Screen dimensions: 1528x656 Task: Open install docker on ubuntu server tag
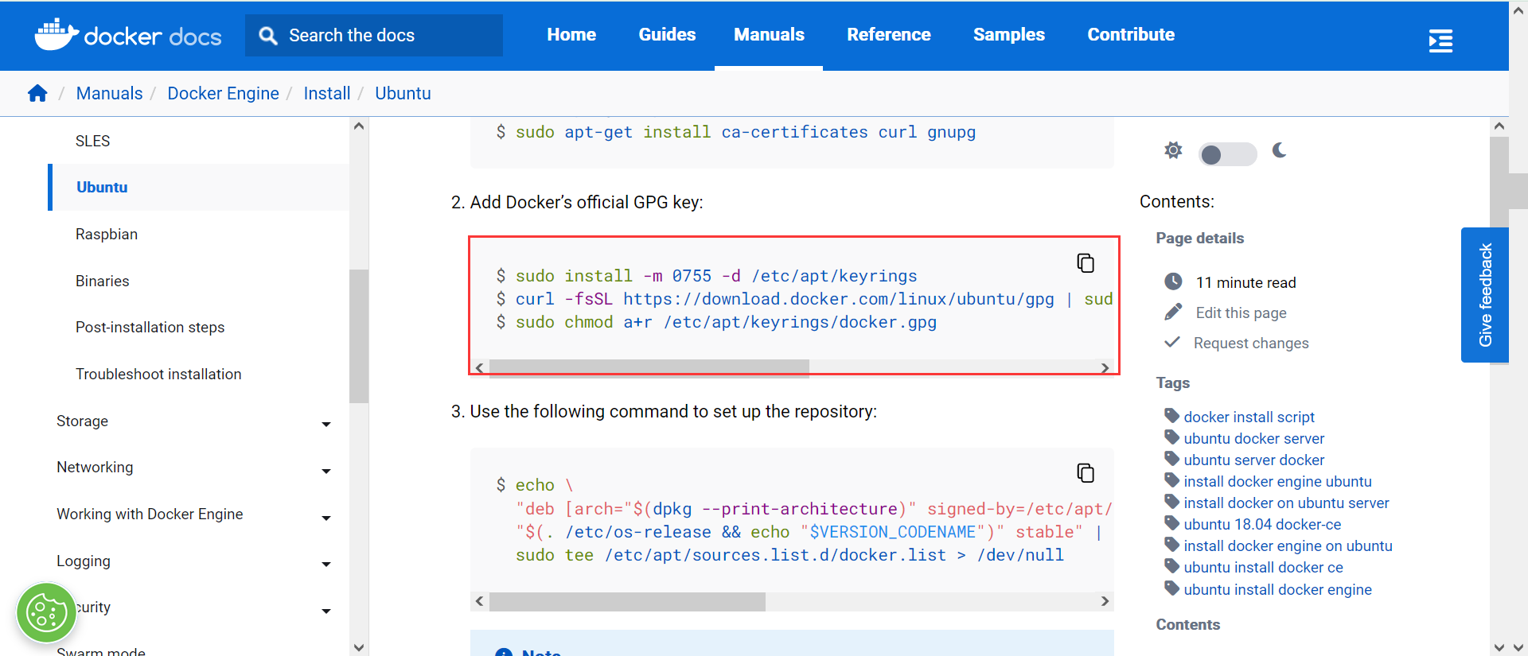1286,503
